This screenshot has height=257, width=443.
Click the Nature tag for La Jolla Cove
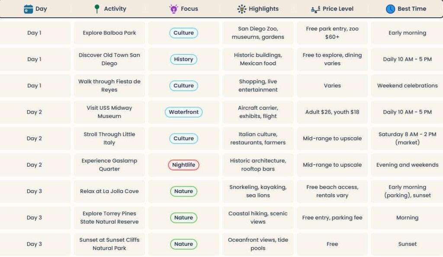pos(183,191)
